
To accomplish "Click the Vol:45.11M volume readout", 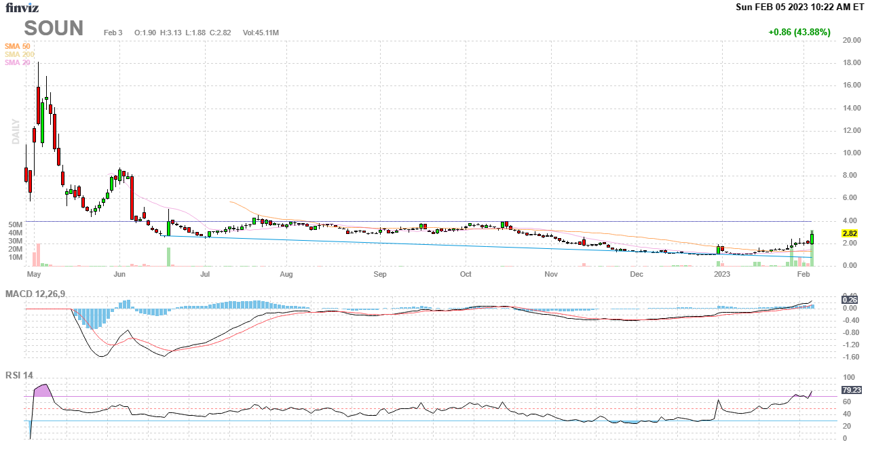I will (x=261, y=33).
